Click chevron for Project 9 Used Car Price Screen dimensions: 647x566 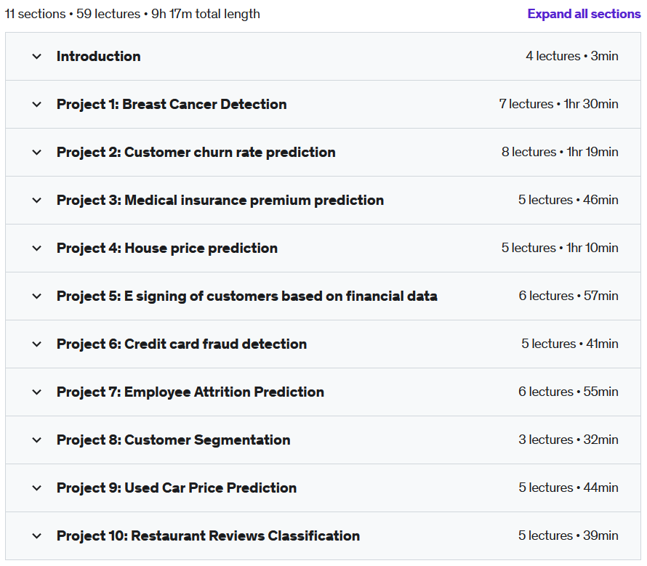pyautogui.click(x=37, y=488)
